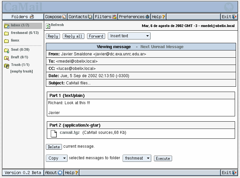The image size is (240, 178).
Task: Click the Draft folder icon
Action: (7, 58)
